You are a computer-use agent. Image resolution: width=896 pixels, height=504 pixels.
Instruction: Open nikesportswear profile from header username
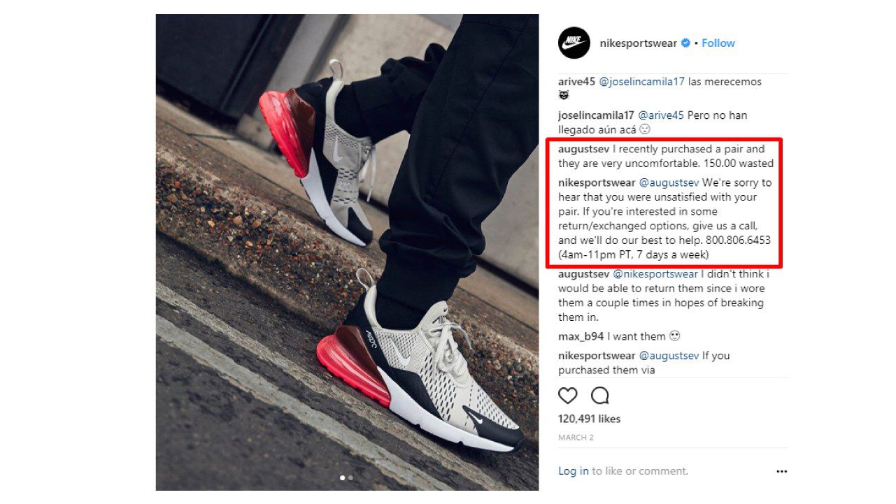tap(639, 43)
